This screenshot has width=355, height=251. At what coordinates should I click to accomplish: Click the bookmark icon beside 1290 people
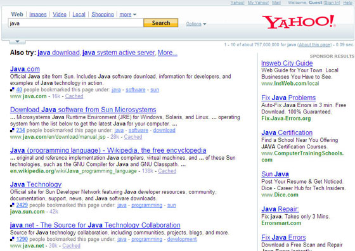click(x=12, y=239)
